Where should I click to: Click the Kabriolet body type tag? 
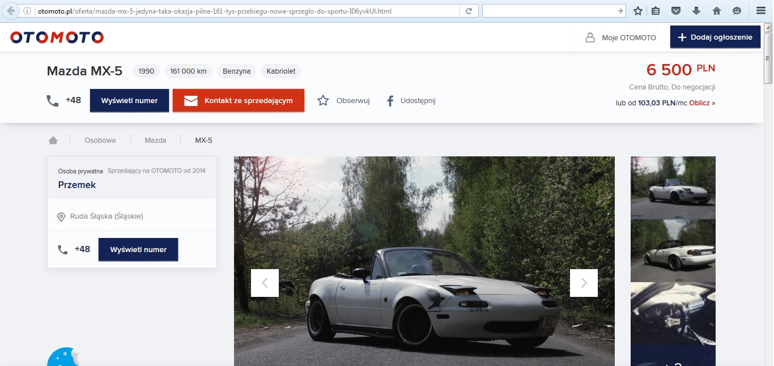pos(281,71)
